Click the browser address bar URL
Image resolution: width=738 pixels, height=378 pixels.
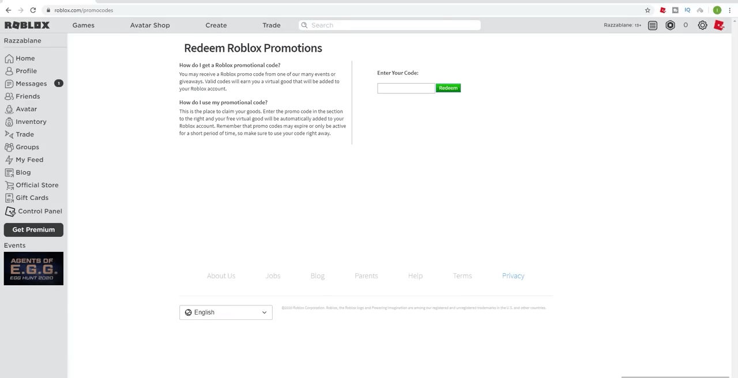(84, 10)
